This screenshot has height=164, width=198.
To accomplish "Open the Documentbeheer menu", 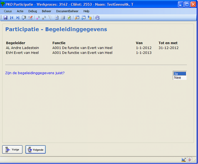I will coord(67,11).
